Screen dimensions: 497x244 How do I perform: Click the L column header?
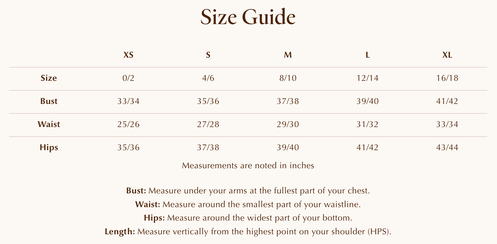pyautogui.click(x=368, y=55)
